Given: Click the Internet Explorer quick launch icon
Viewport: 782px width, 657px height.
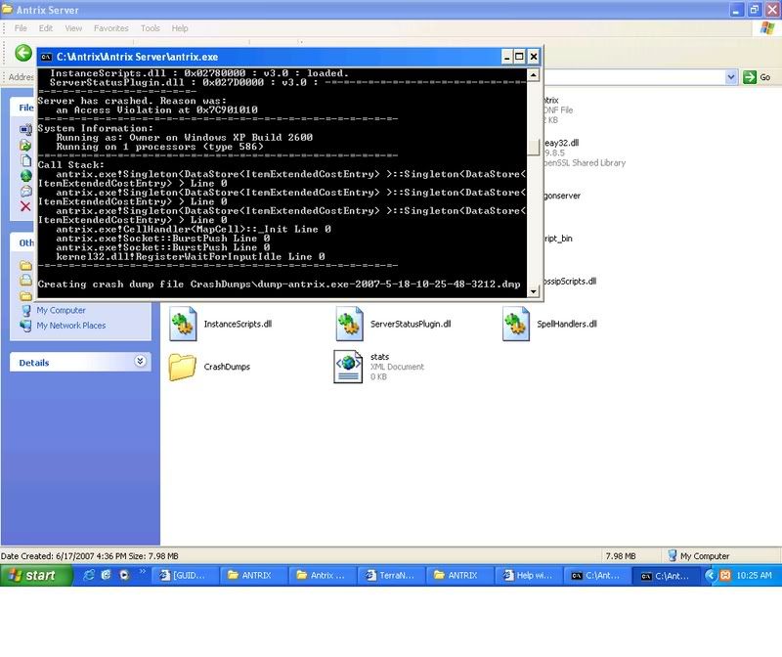Looking at the screenshot, I should pyautogui.click(x=88, y=576).
